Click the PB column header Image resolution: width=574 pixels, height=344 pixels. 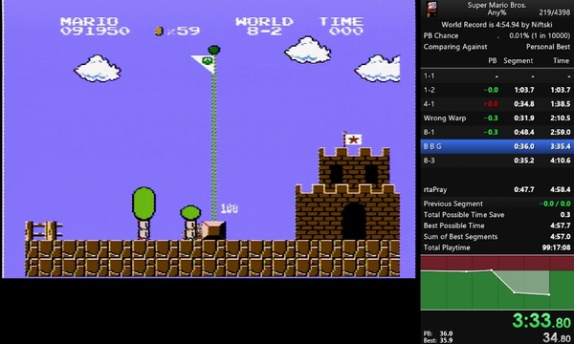493,61
